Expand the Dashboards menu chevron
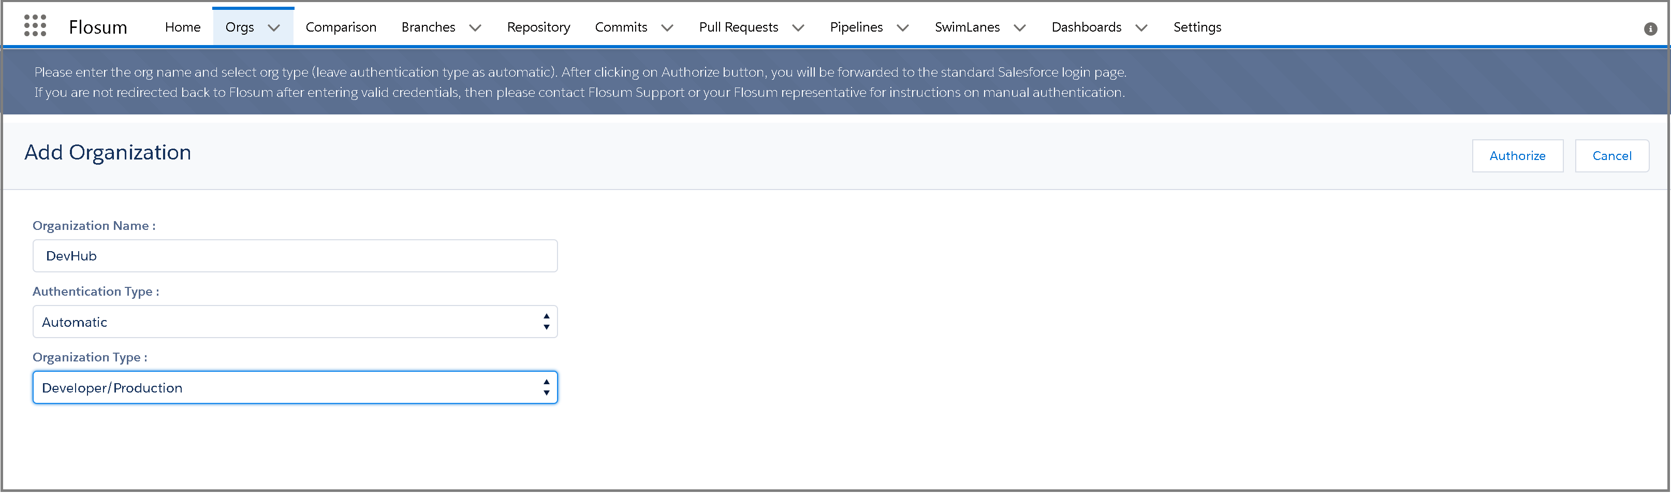The image size is (1671, 494). click(1141, 27)
